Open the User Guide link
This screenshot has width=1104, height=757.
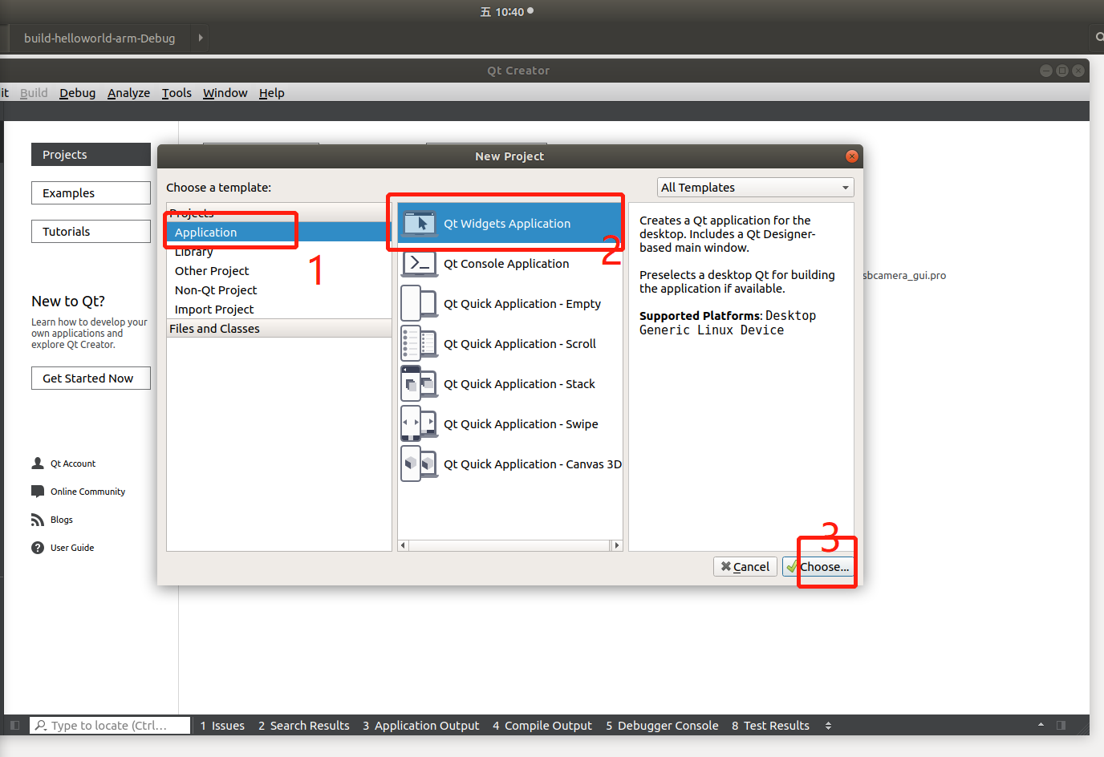tap(72, 548)
